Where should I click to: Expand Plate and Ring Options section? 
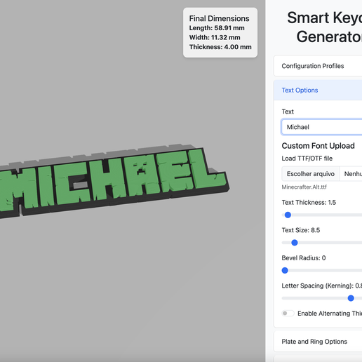tap(318, 342)
